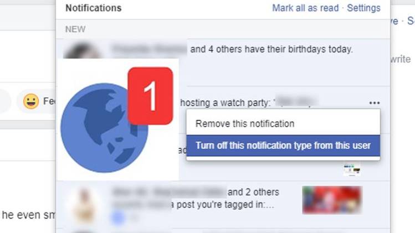
Task: Click the red notification badge showing 1
Action: [x=150, y=96]
